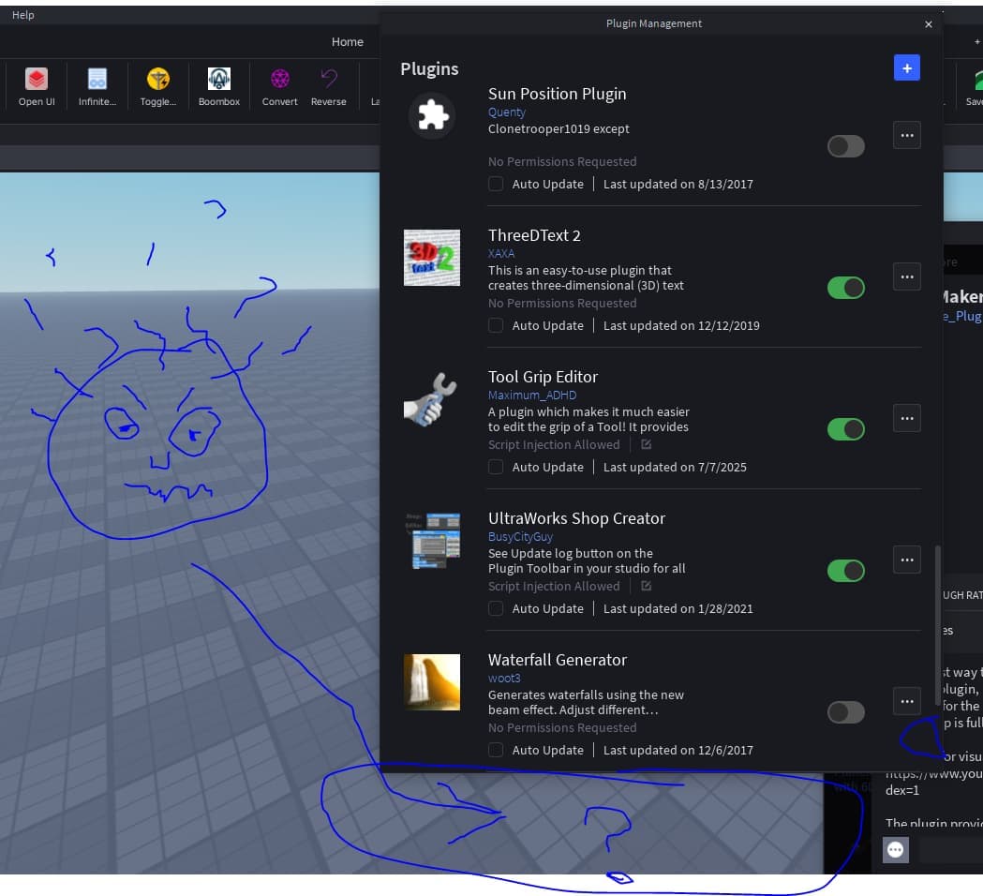The width and height of the screenshot is (983, 896).
Task: Open BusyCityGuy creator profile link
Action: [520, 537]
